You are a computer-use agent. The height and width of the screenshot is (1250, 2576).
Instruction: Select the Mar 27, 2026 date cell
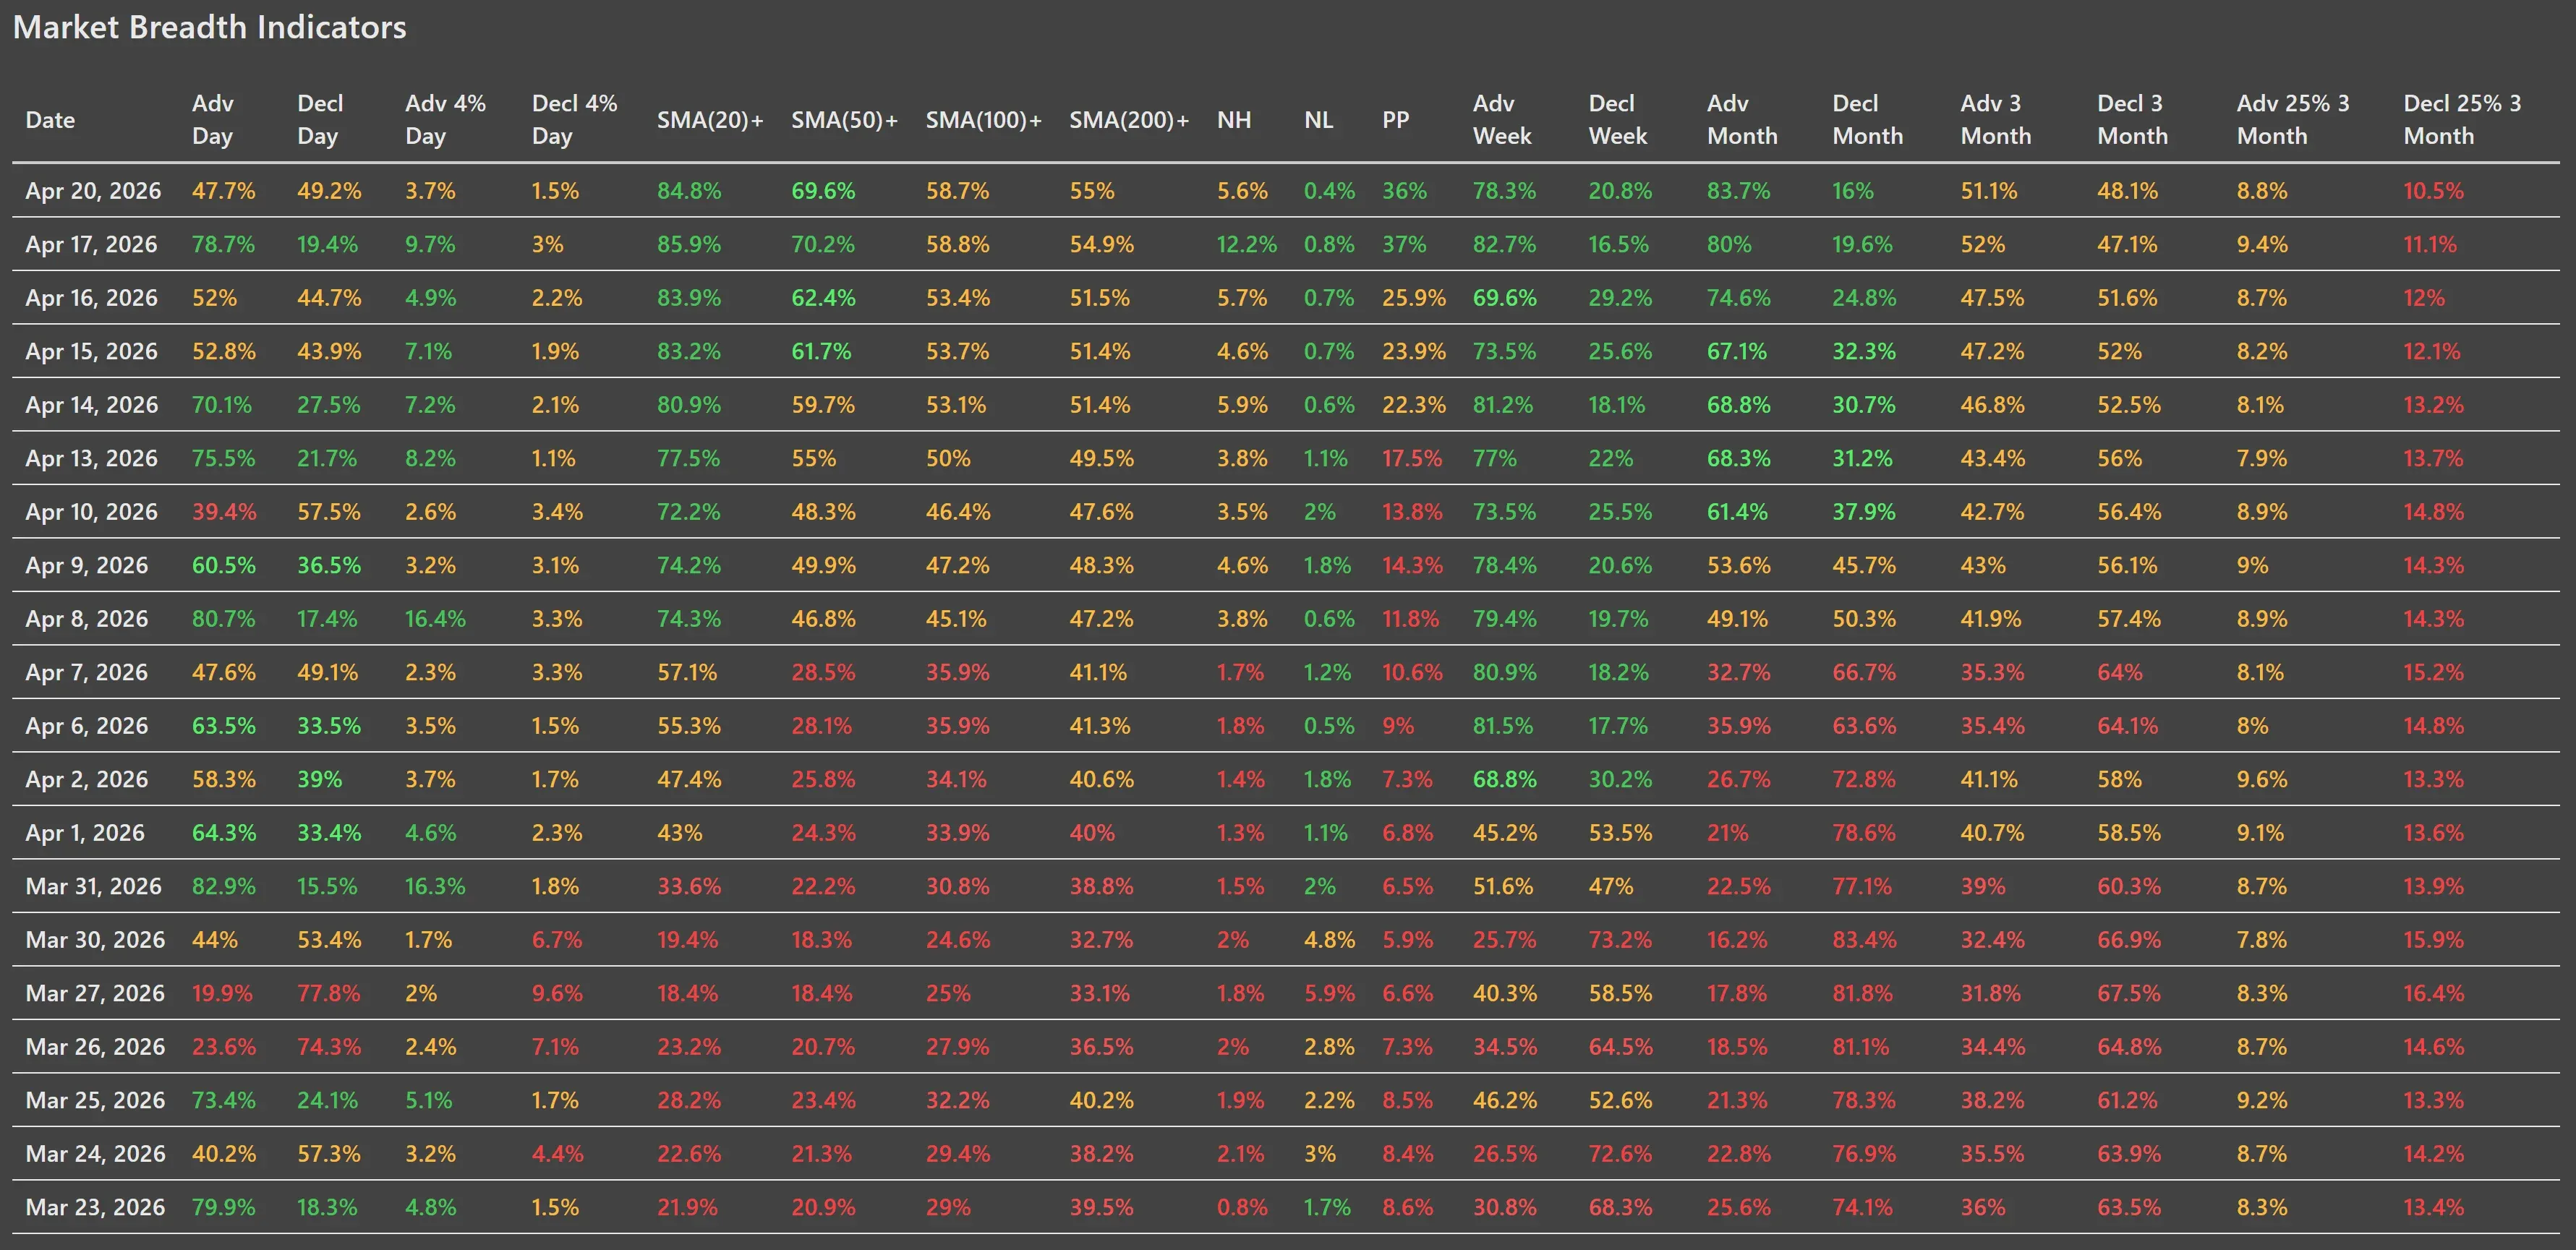[95, 993]
